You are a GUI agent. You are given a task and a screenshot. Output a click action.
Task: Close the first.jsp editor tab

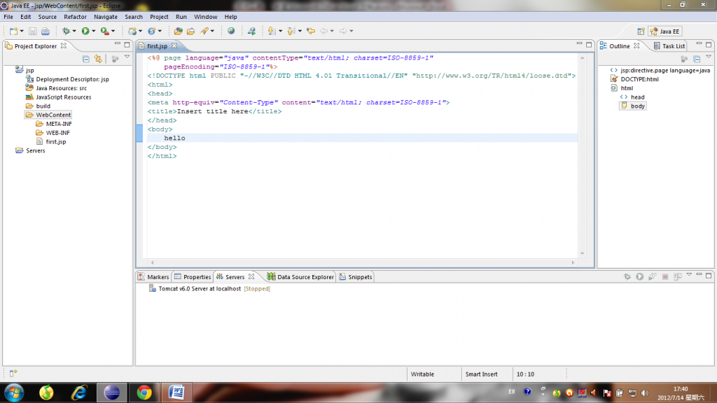pyautogui.click(x=176, y=45)
